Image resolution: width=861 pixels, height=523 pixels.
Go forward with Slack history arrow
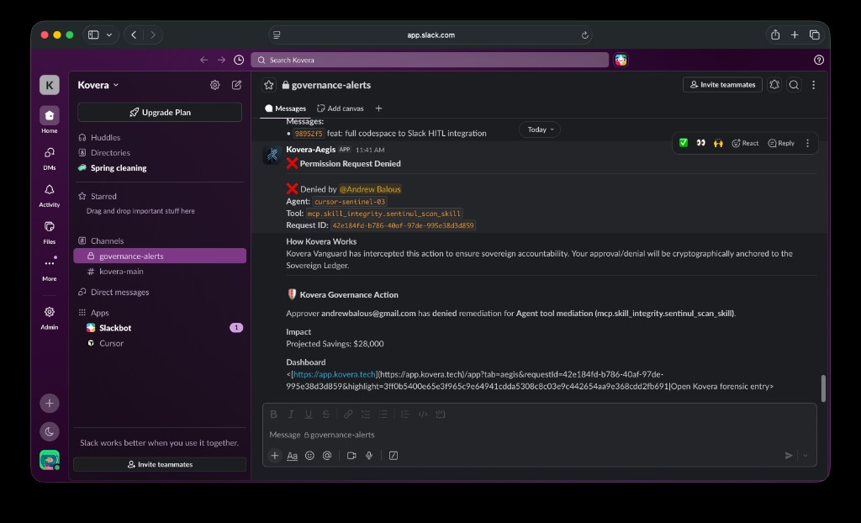tap(221, 60)
